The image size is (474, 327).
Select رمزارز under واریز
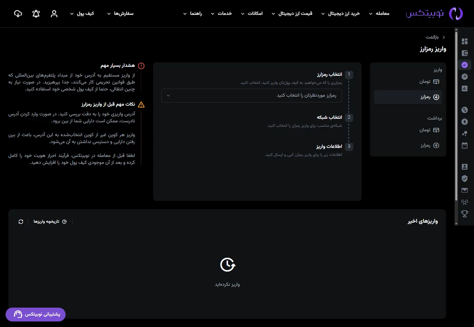pyautogui.click(x=408, y=97)
